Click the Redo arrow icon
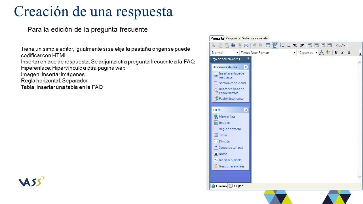 tap(261, 45)
